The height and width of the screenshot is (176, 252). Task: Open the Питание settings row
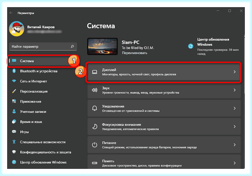coord(164,145)
